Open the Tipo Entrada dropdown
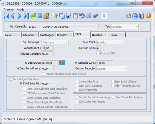Image resolution: width=155 pixels, height=124 pixels. pos(125,27)
